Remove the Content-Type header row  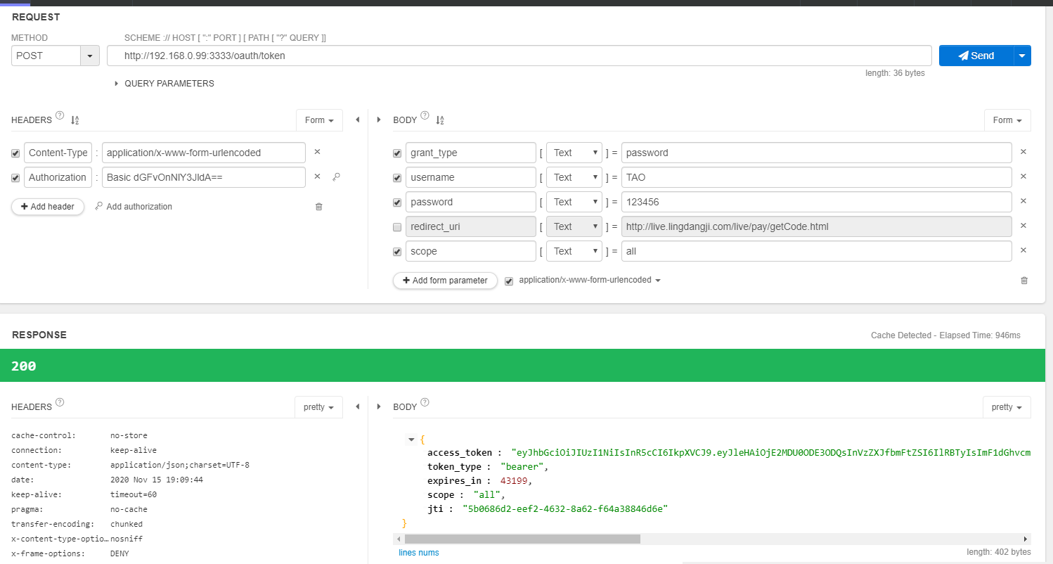pyautogui.click(x=317, y=152)
